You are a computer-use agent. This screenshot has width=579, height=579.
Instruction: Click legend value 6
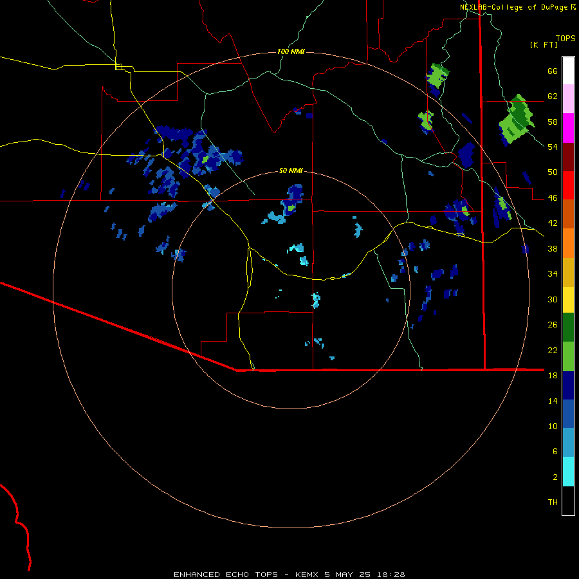[x=555, y=452]
